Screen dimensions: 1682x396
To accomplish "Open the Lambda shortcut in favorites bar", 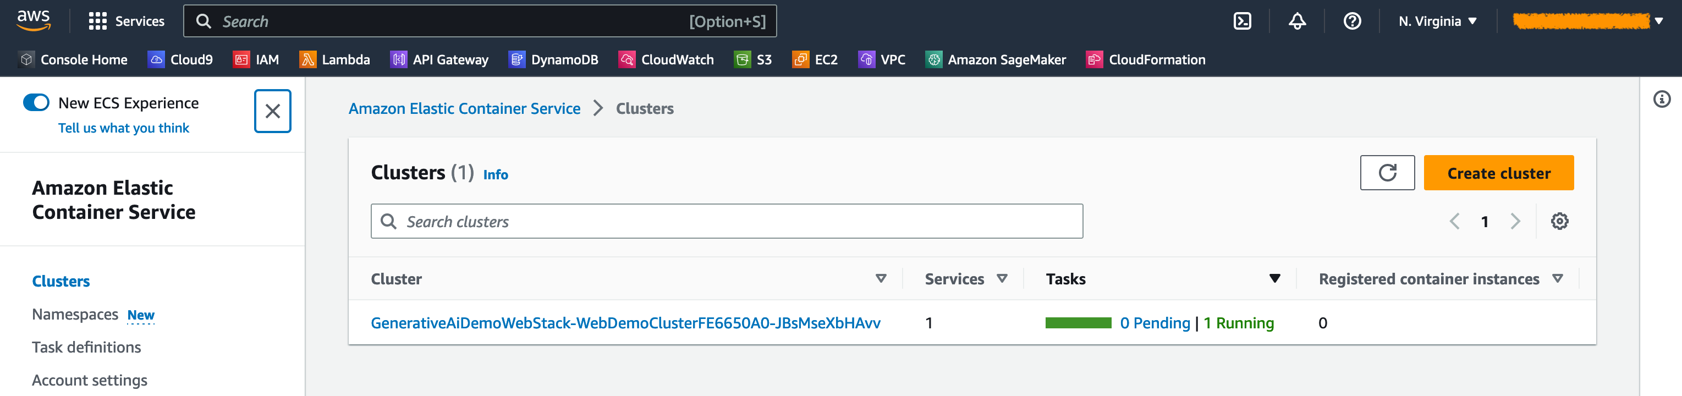I will [x=334, y=59].
